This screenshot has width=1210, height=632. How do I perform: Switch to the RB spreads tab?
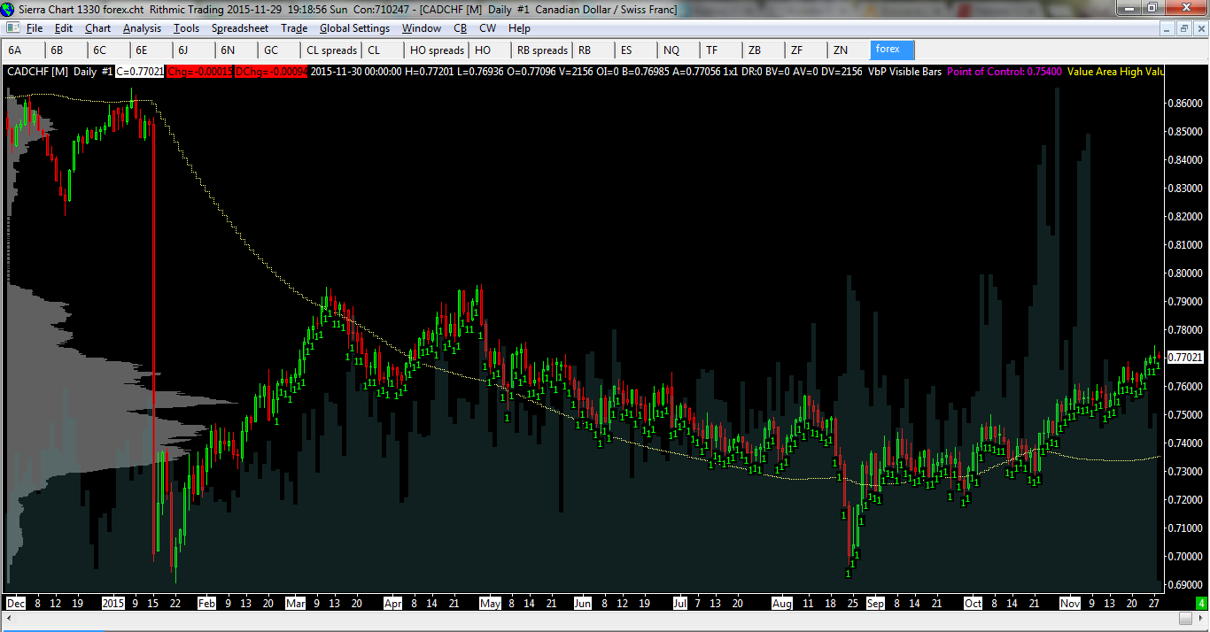click(x=542, y=50)
